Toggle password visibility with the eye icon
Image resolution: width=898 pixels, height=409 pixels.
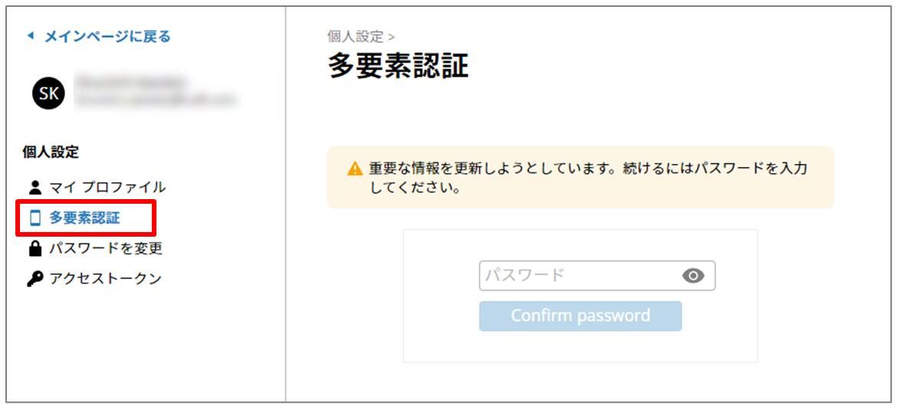pyautogui.click(x=693, y=276)
